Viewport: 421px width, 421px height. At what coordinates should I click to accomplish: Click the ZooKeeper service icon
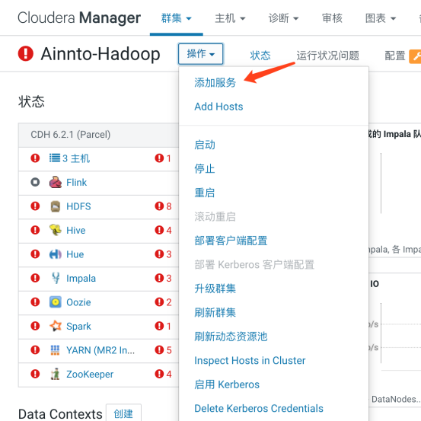55,374
